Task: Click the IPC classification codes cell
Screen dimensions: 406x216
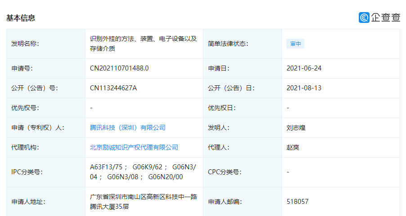Action: 143,172
